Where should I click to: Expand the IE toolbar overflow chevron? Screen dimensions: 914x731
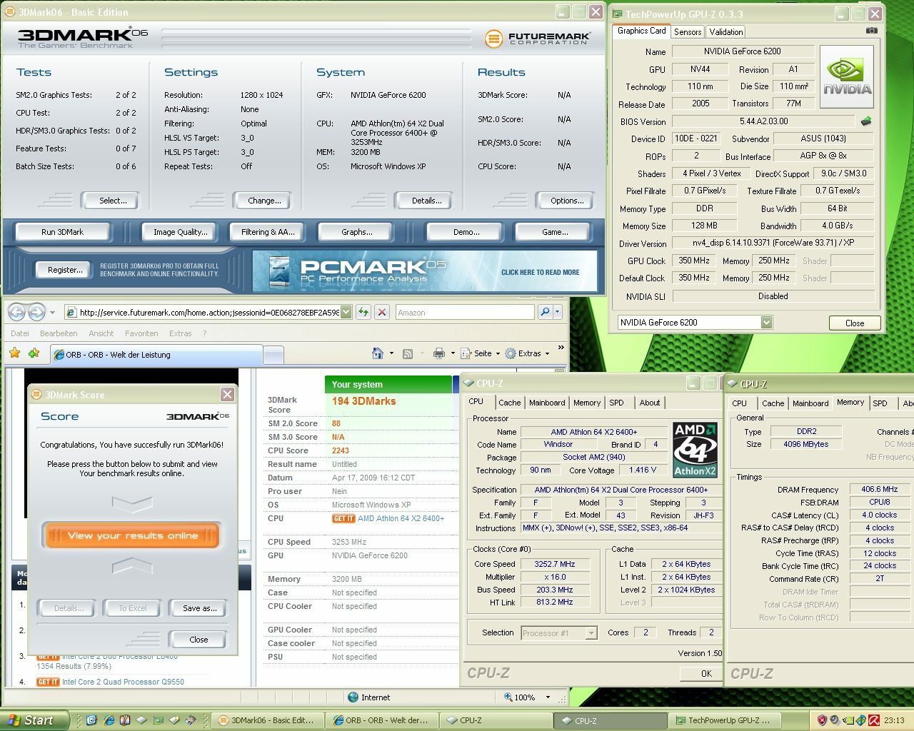(x=561, y=349)
